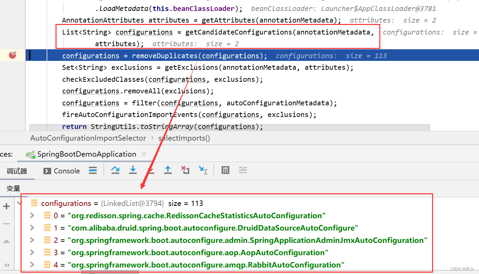
Task: Click AutoConfigurationImportSelector in the breadcrumb
Action: coord(88,138)
